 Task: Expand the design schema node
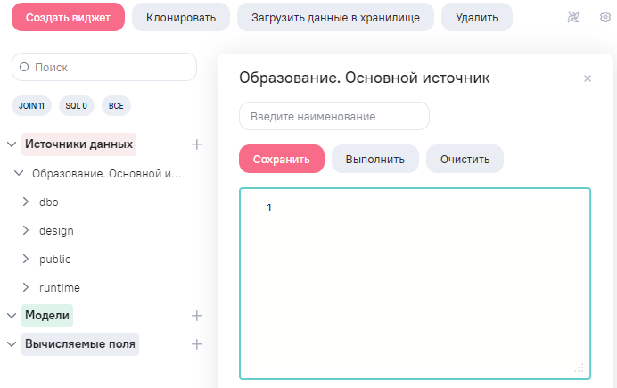tap(26, 231)
